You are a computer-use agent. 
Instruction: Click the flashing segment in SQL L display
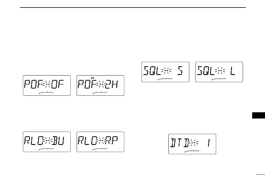(x=220, y=71)
